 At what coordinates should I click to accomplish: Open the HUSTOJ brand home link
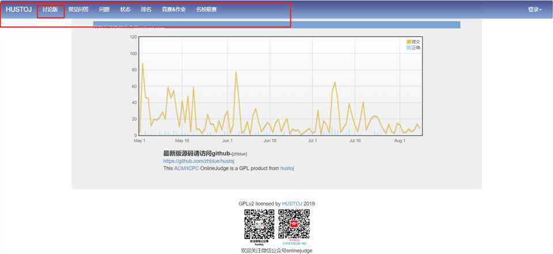18,10
